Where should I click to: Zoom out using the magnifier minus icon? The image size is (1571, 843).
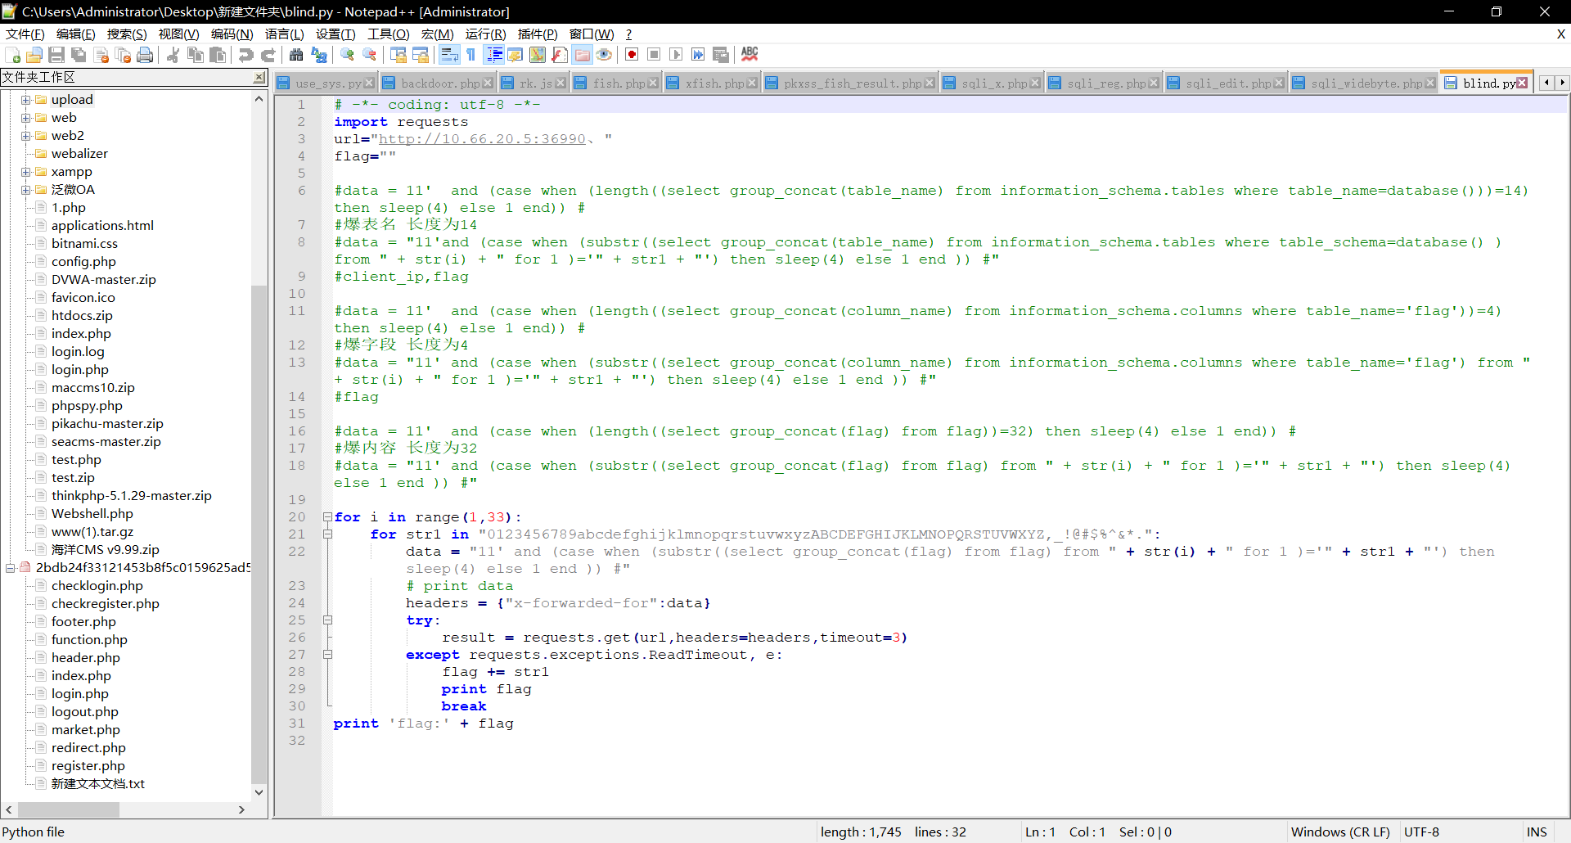[x=370, y=55]
